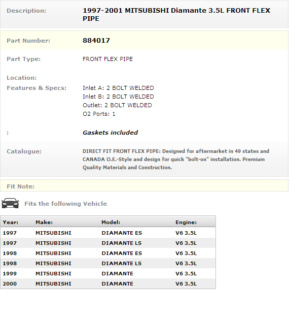289x317 pixels.
Task: Select the 1997 DIAMANTE ES row
Action: coord(108,233)
